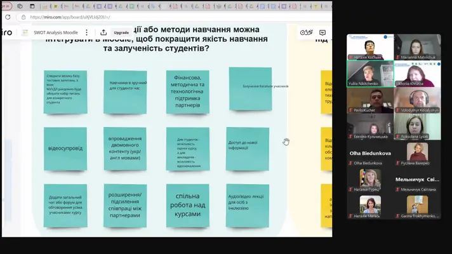
Task: View site information lock icon
Action: tap(23, 17)
